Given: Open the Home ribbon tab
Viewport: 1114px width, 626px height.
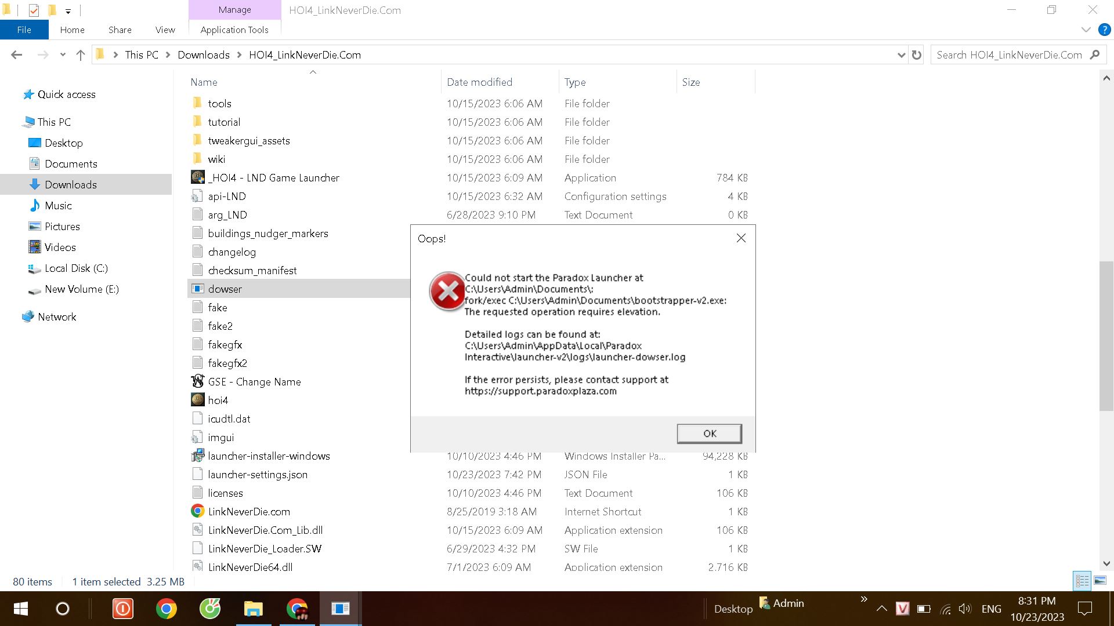Looking at the screenshot, I should click(x=72, y=30).
